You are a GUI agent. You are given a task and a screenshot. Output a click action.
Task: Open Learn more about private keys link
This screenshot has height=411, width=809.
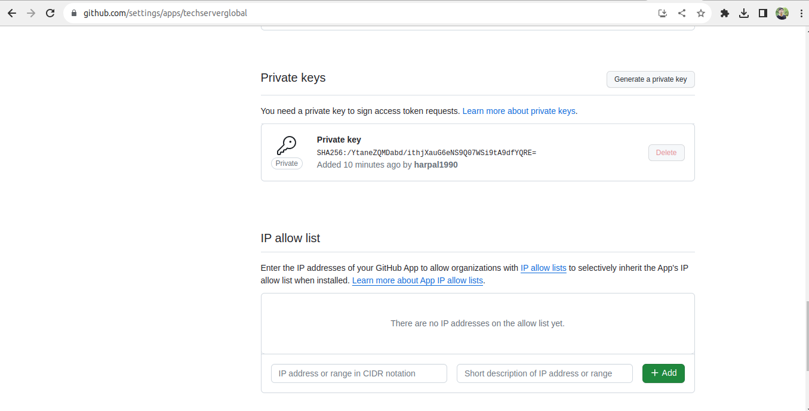(x=519, y=111)
